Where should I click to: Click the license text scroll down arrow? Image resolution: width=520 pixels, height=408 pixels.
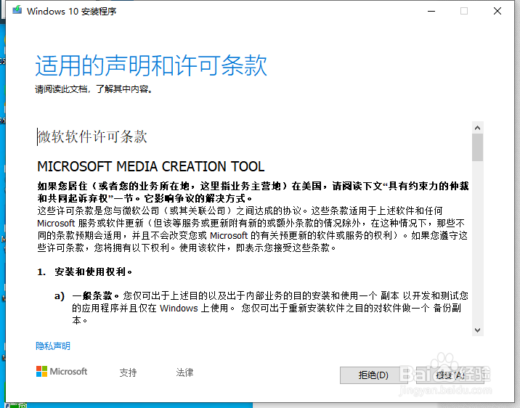pos(478,330)
